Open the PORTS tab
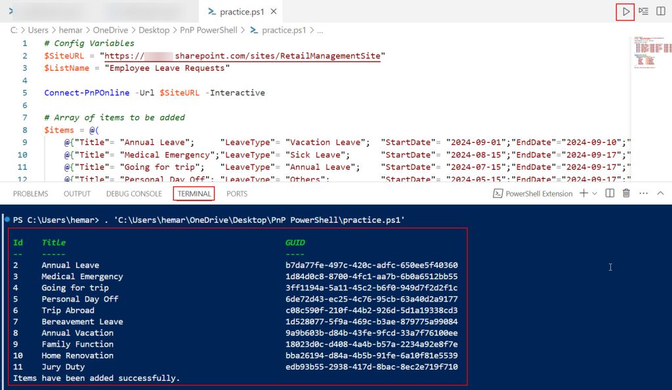The height and width of the screenshot is (390, 672). (x=237, y=194)
